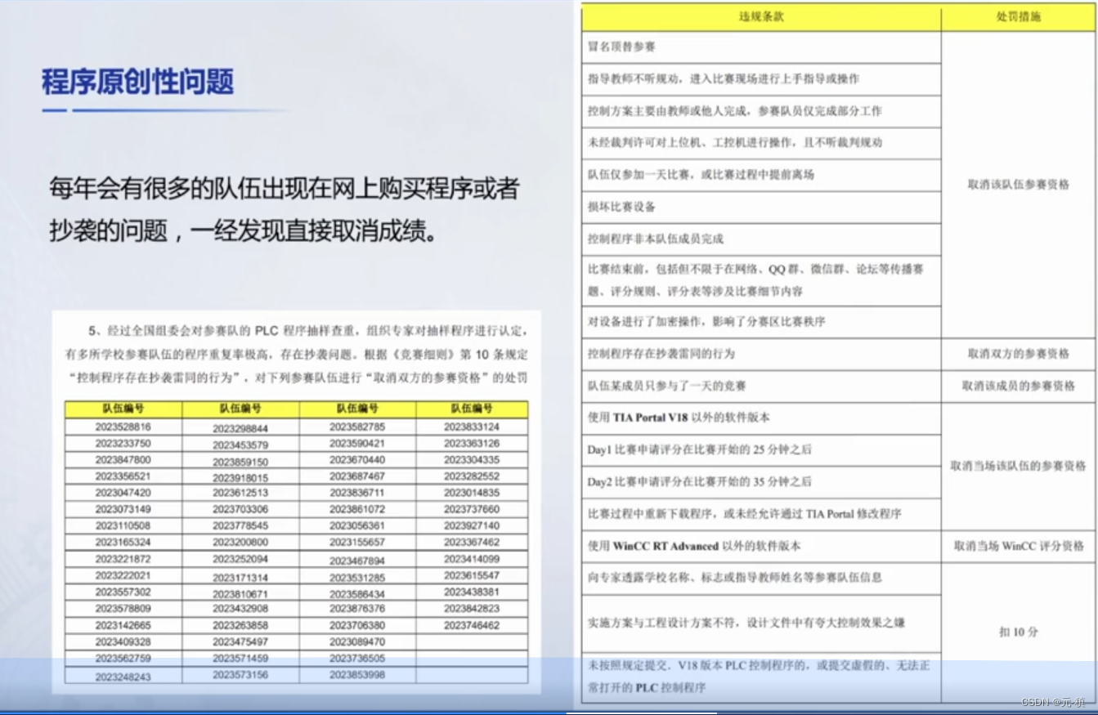Click the penalty 取消当场该队伍的参赛资格
Screen dimensions: 1098x715
pos(1018,466)
